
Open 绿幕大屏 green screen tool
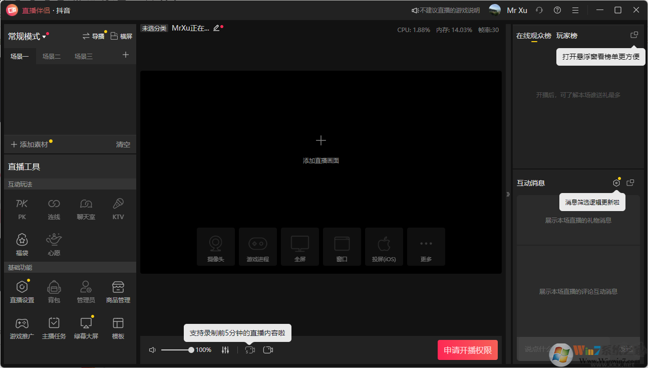tap(86, 328)
